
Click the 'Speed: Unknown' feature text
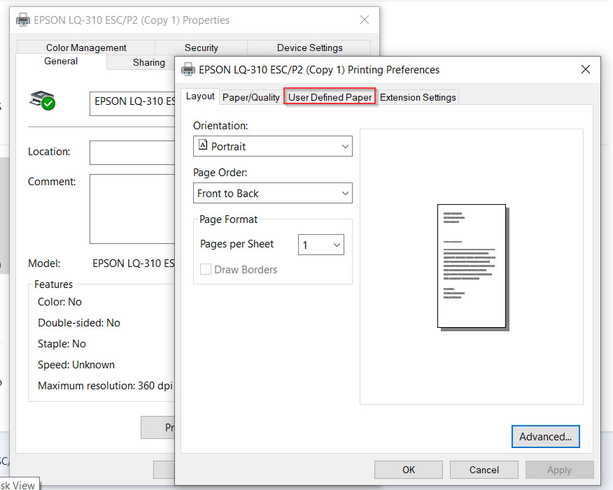(76, 365)
